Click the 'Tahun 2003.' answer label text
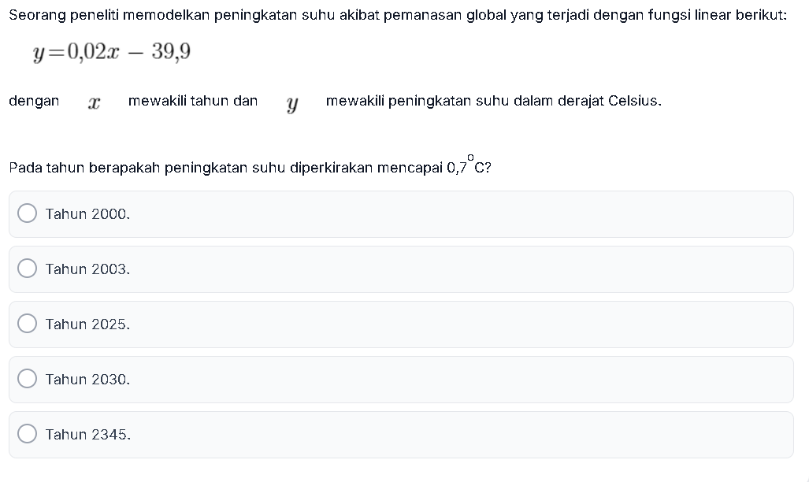Viewport: 809px width, 482px height. [87, 269]
